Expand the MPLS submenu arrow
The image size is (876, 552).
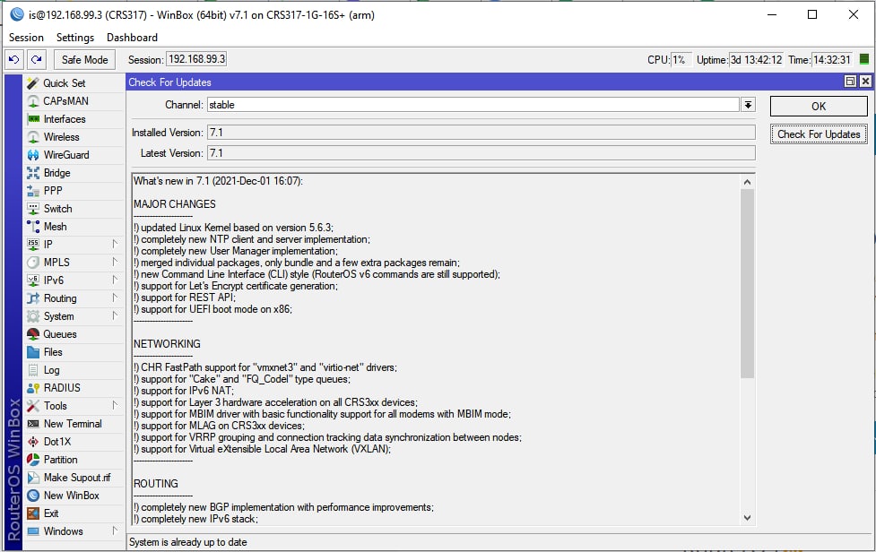point(115,262)
